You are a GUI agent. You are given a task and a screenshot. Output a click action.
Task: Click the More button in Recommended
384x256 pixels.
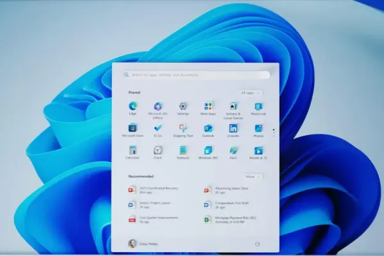tap(253, 177)
